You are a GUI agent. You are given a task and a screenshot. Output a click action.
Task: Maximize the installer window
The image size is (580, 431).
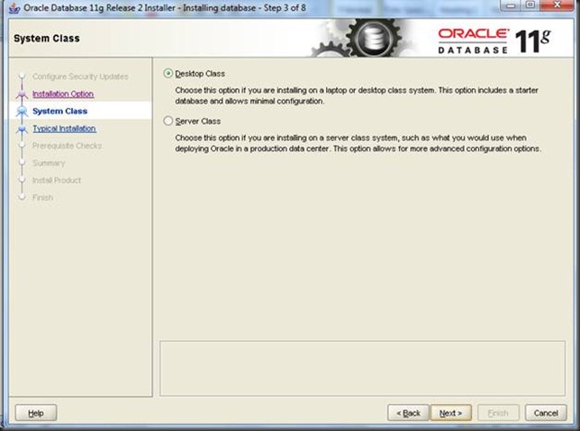(x=530, y=4)
